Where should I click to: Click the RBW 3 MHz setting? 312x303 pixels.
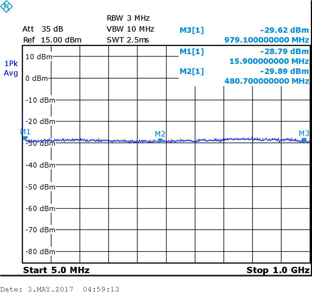(128, 18)
